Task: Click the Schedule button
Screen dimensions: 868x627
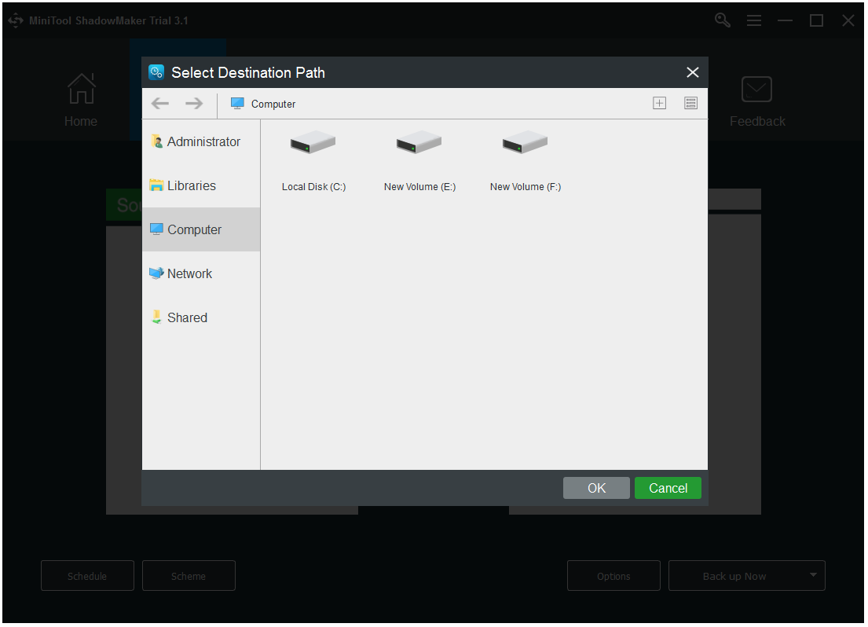Action: (x=87, y=575)
